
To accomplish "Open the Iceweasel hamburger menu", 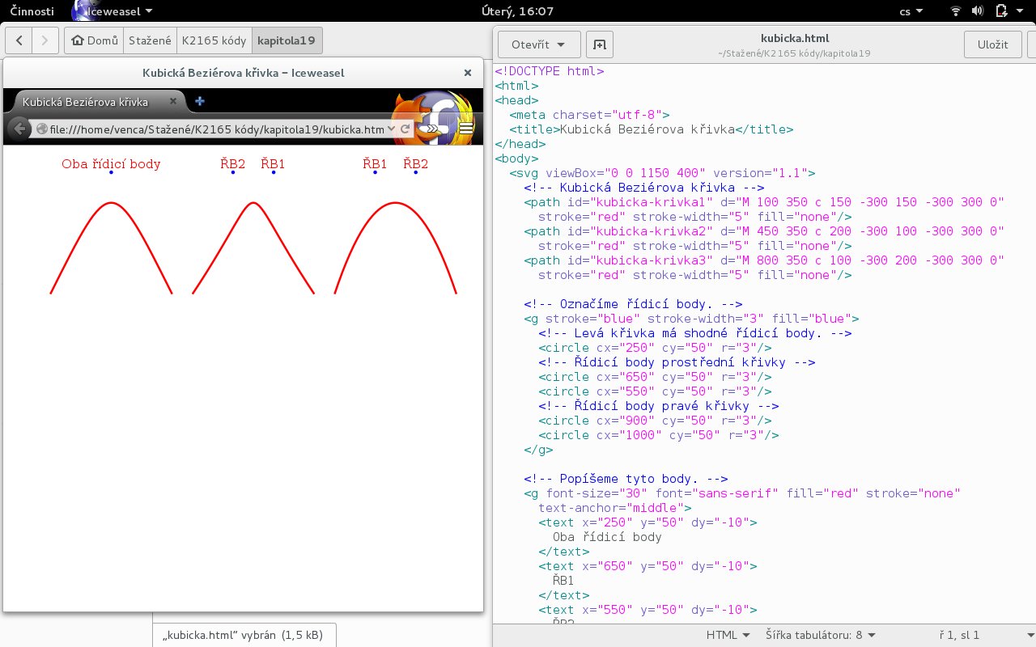I will point(466,129).
